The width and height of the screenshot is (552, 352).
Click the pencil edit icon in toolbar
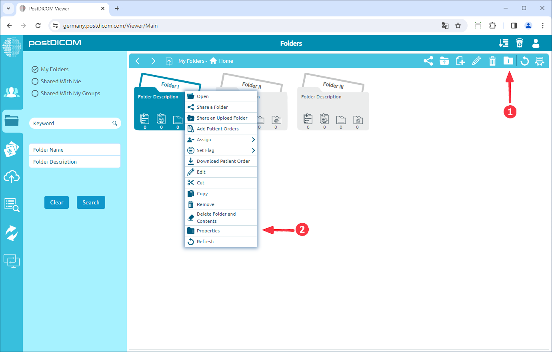(476, 61)
